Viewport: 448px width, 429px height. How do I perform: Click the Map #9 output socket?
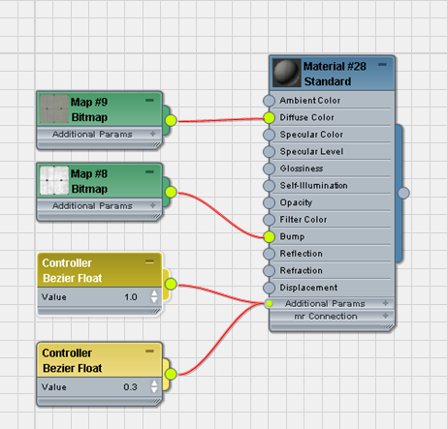tap(171, 120)
